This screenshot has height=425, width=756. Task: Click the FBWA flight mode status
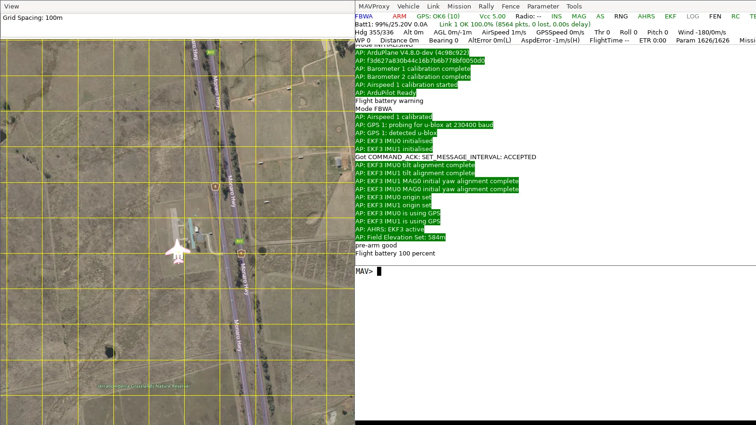(x=364, y=17)
